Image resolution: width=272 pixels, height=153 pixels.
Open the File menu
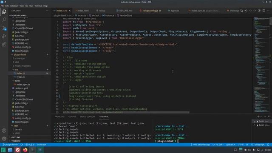[2, 6]
